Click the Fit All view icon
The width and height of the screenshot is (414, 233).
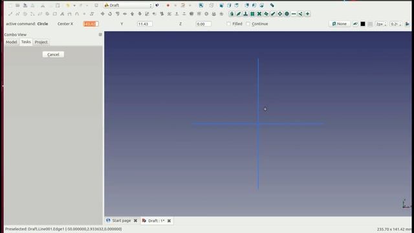coord(201,5)
